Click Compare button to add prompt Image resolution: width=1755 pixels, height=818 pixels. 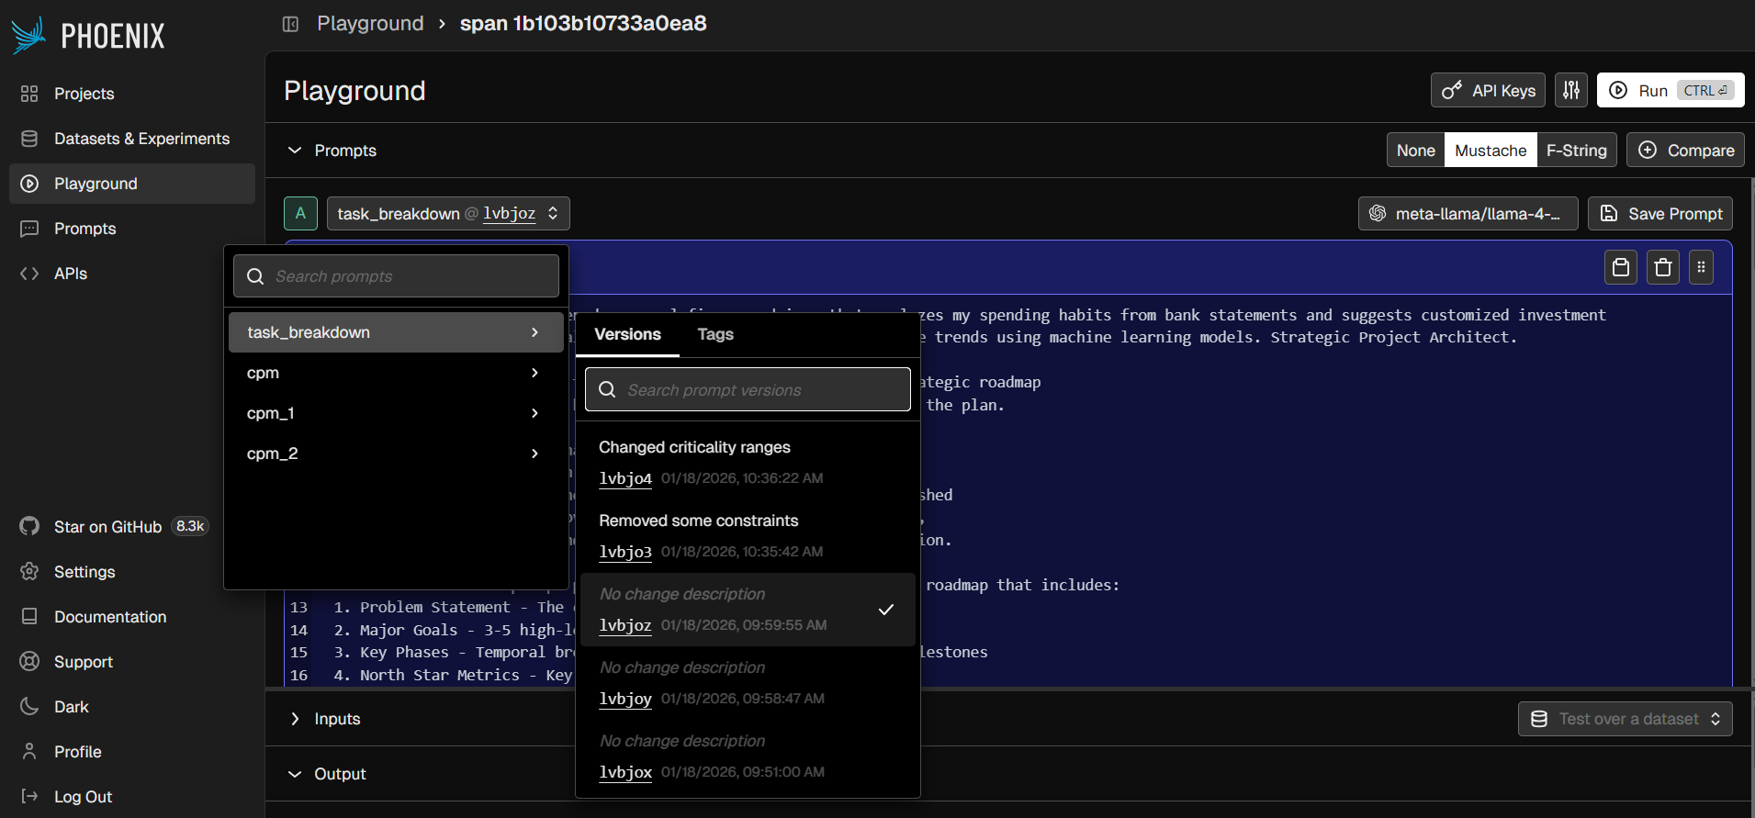1685,151
